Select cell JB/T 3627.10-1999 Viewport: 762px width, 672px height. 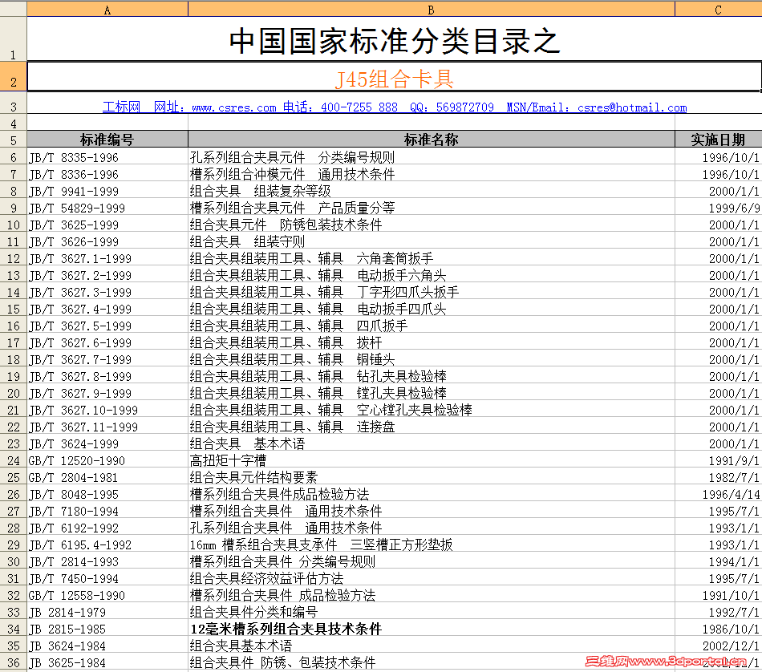[107, 410]
